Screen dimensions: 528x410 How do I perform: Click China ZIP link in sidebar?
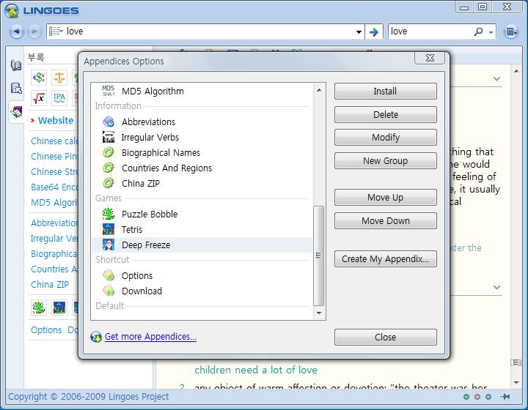pyautogui.click(x=50, y=285)
